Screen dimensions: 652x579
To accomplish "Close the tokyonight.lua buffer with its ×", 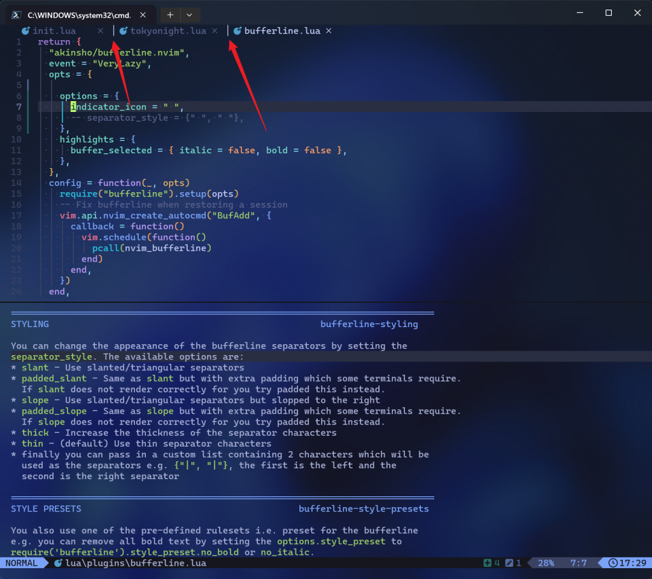I will (x=214, y=31).
